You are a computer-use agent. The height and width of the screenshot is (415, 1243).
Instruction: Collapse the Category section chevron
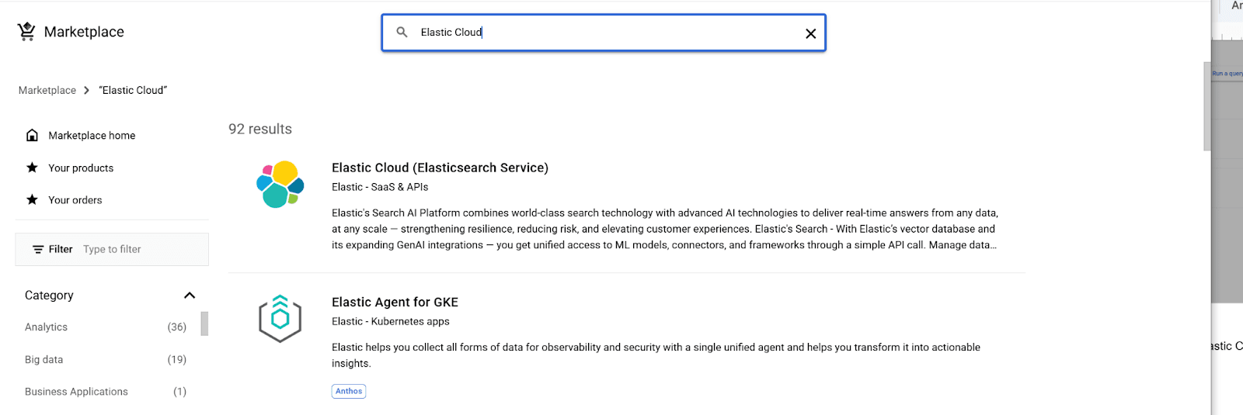click(190, 296)
